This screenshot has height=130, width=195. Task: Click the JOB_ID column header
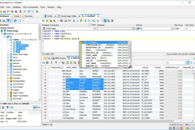(x=145, y=68)
